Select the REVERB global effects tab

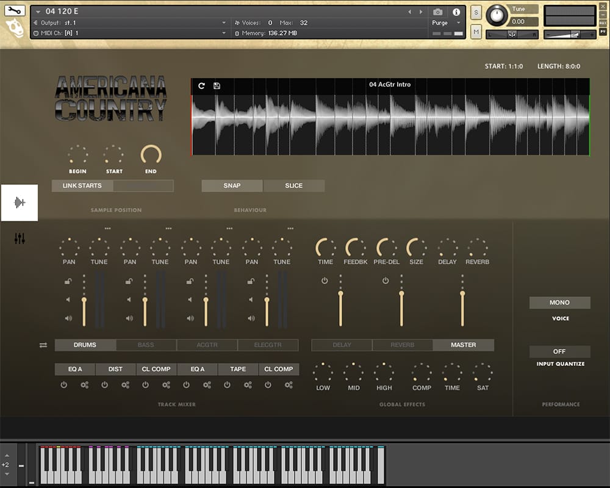pos(402,345)
